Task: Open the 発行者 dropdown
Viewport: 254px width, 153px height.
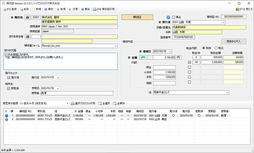Action: pyautogui.click(x=223, y=23)
